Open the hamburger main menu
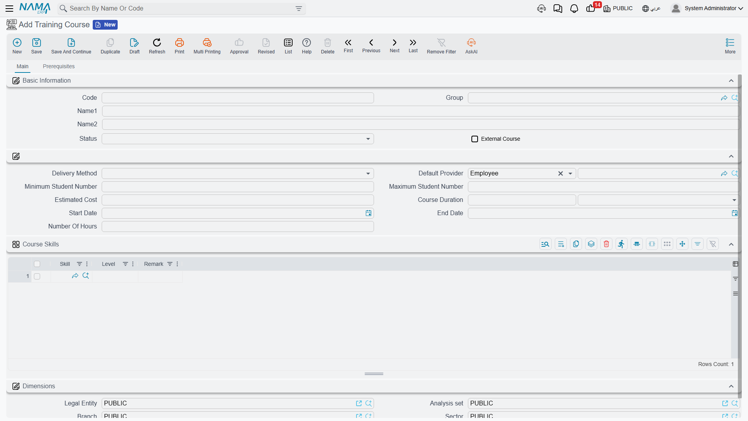 click(9, 8)
